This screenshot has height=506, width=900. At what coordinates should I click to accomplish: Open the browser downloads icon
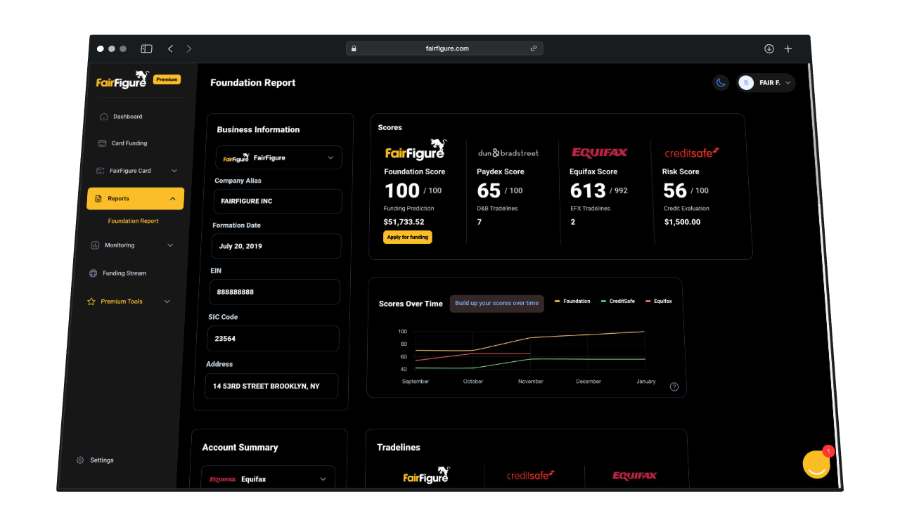click(x=769, y=48)
